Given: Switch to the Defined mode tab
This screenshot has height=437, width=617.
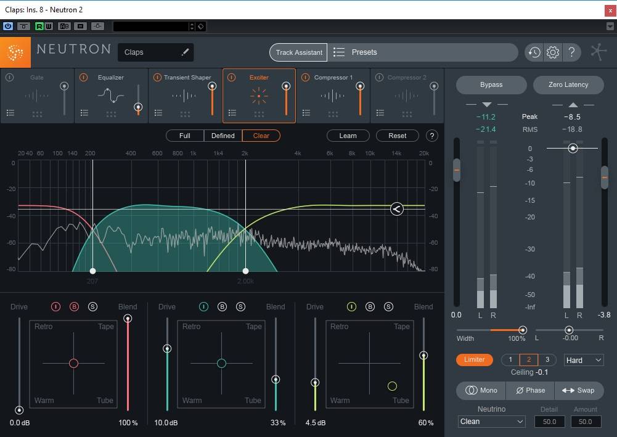Looking at the screenshot, I should [x=223, y=136].
